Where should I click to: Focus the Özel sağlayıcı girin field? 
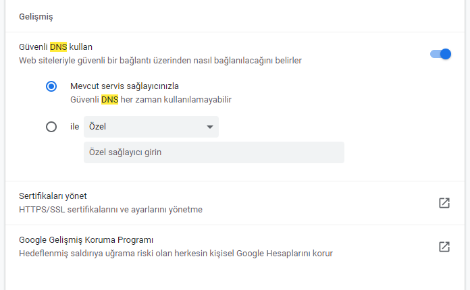click(x=214, y=152)
